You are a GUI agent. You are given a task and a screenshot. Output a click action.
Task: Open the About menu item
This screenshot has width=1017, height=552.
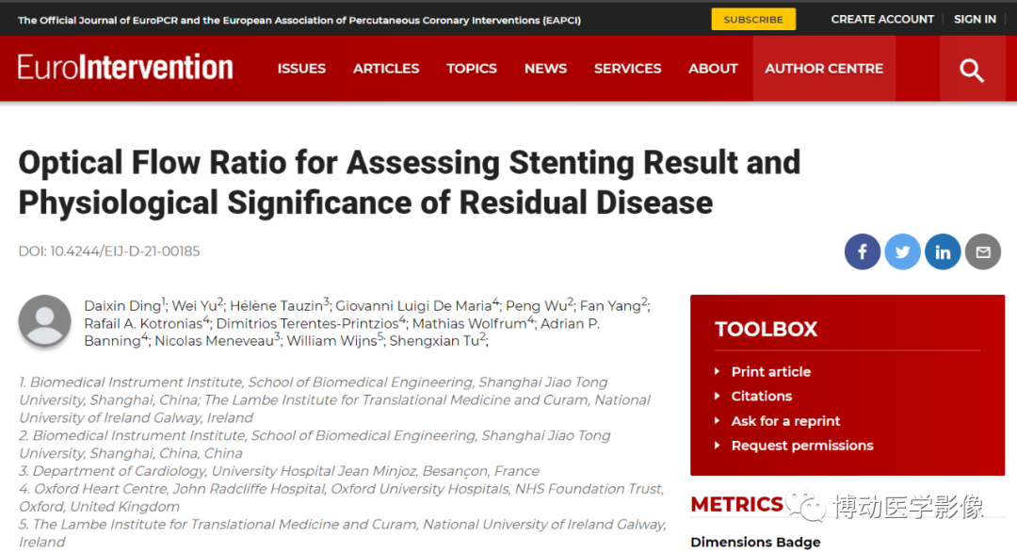pos(713,69)
